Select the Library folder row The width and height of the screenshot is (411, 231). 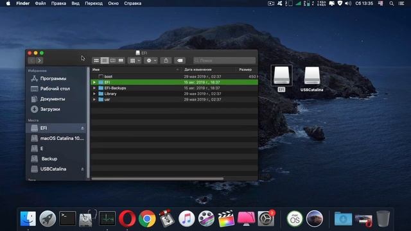pyautogui.click(x=174, y=94)
